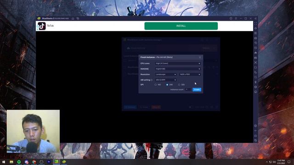
Task: Open the RAM (MB) dropdown
Action: 178,69
